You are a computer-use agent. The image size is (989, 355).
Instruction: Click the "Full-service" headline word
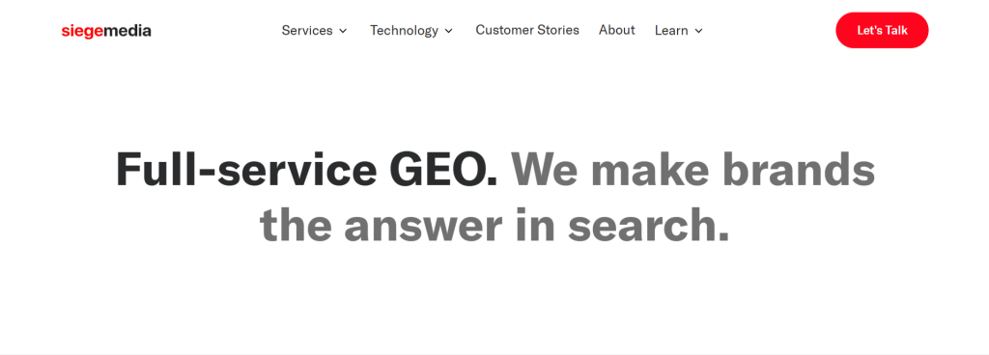(x=246, y=170)
